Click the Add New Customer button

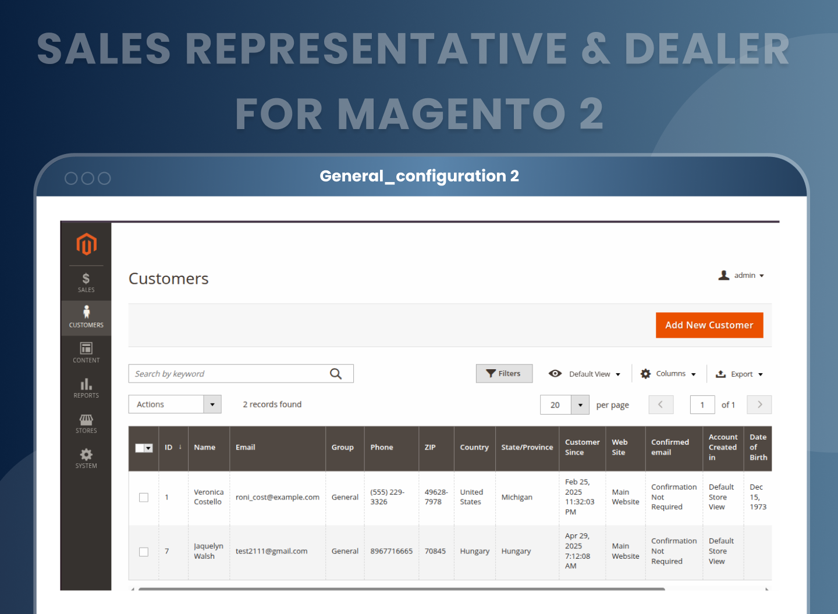[x=709, y=325]
